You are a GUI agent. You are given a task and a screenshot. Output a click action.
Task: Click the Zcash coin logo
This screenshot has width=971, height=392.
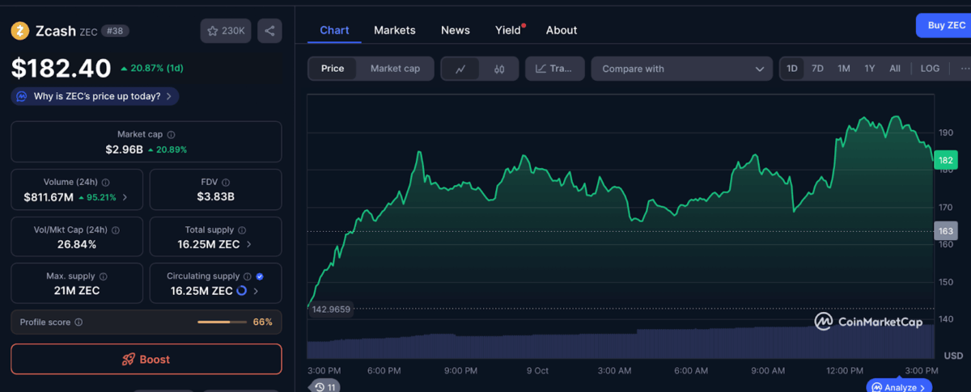tap(20, 31)
